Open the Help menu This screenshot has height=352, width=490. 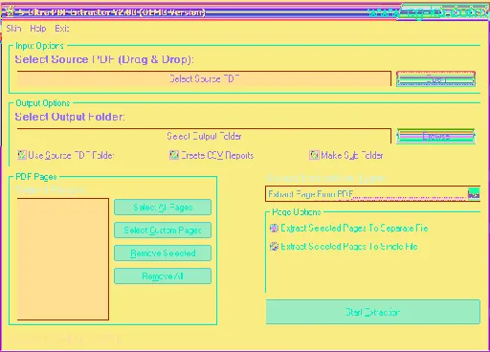coord(38,29)
